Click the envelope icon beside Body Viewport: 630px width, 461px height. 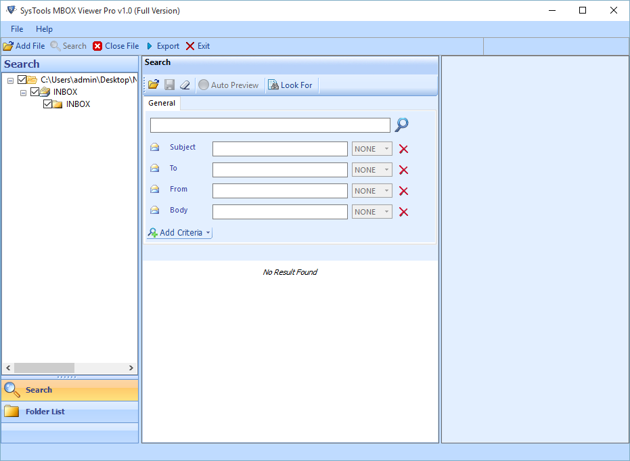[x=155, y=210]
